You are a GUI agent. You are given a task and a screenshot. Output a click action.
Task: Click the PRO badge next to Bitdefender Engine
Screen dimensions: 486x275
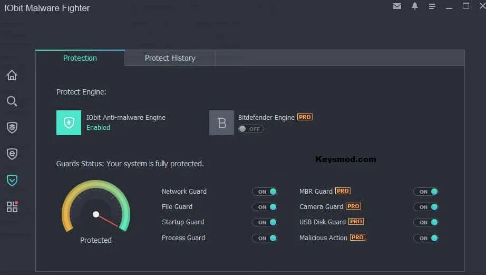coord(305,117)
